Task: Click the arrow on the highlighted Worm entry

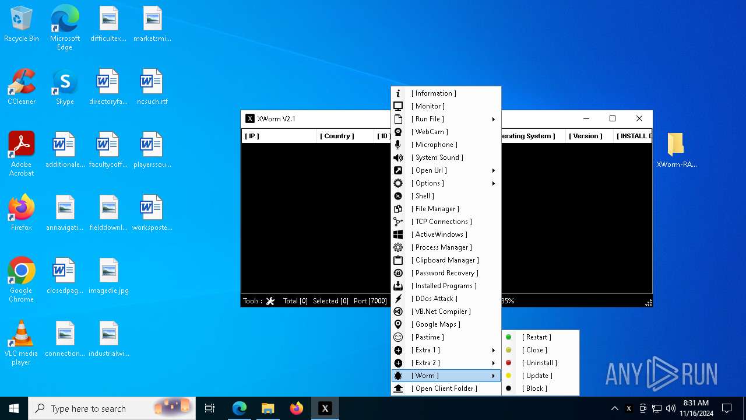Action: [x=493, y=376]
